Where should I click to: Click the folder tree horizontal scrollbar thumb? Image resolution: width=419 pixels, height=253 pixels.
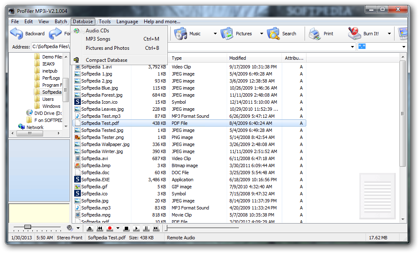pyautogui.click(x=30, y=133)
